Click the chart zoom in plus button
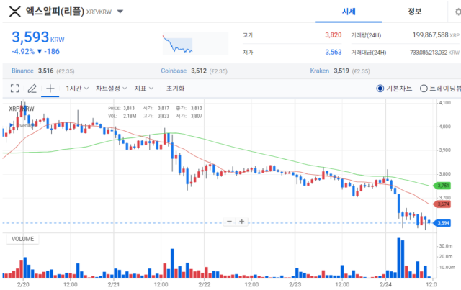The image size is (461, 290). point(242,222)
